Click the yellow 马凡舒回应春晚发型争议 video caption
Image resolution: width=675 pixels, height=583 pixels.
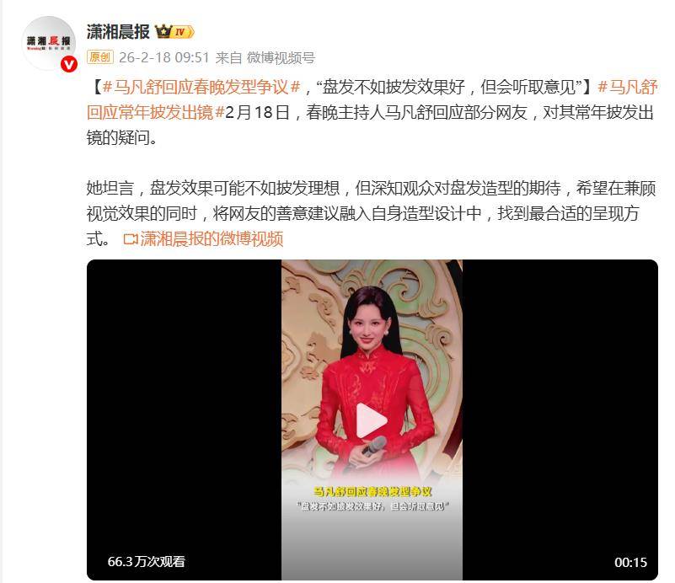pos(372,491)
